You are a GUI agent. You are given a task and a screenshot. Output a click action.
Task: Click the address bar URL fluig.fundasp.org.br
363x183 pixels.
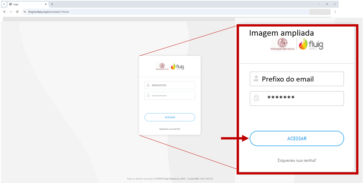point(48,12)
